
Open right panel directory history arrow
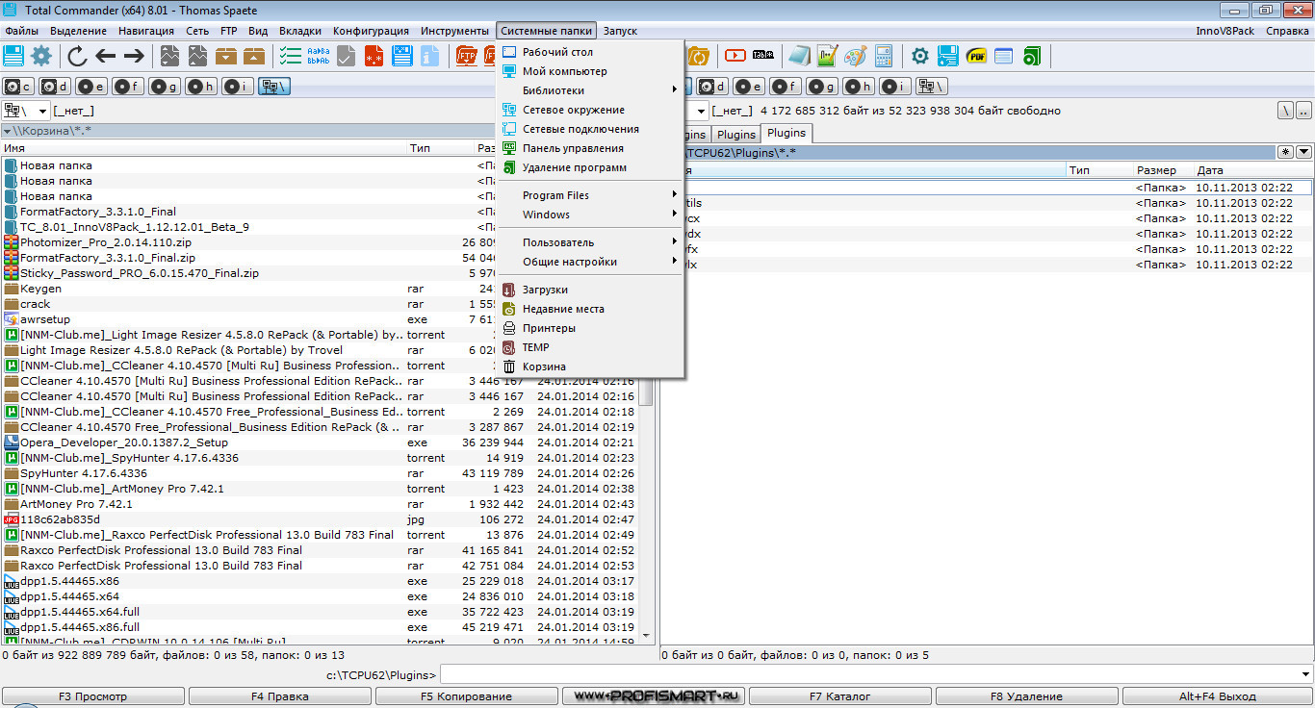(1304, 152)
